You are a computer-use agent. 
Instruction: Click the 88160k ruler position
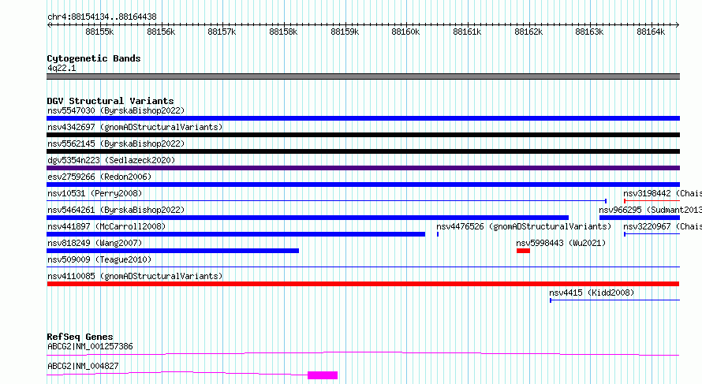pyautogui.click(x=405, y=32)
